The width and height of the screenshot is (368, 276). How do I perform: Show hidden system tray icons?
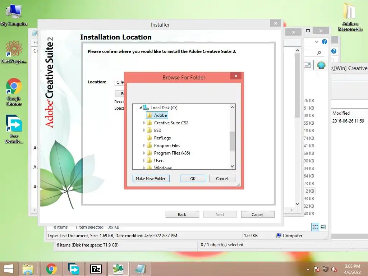click(x=308, y=269)
